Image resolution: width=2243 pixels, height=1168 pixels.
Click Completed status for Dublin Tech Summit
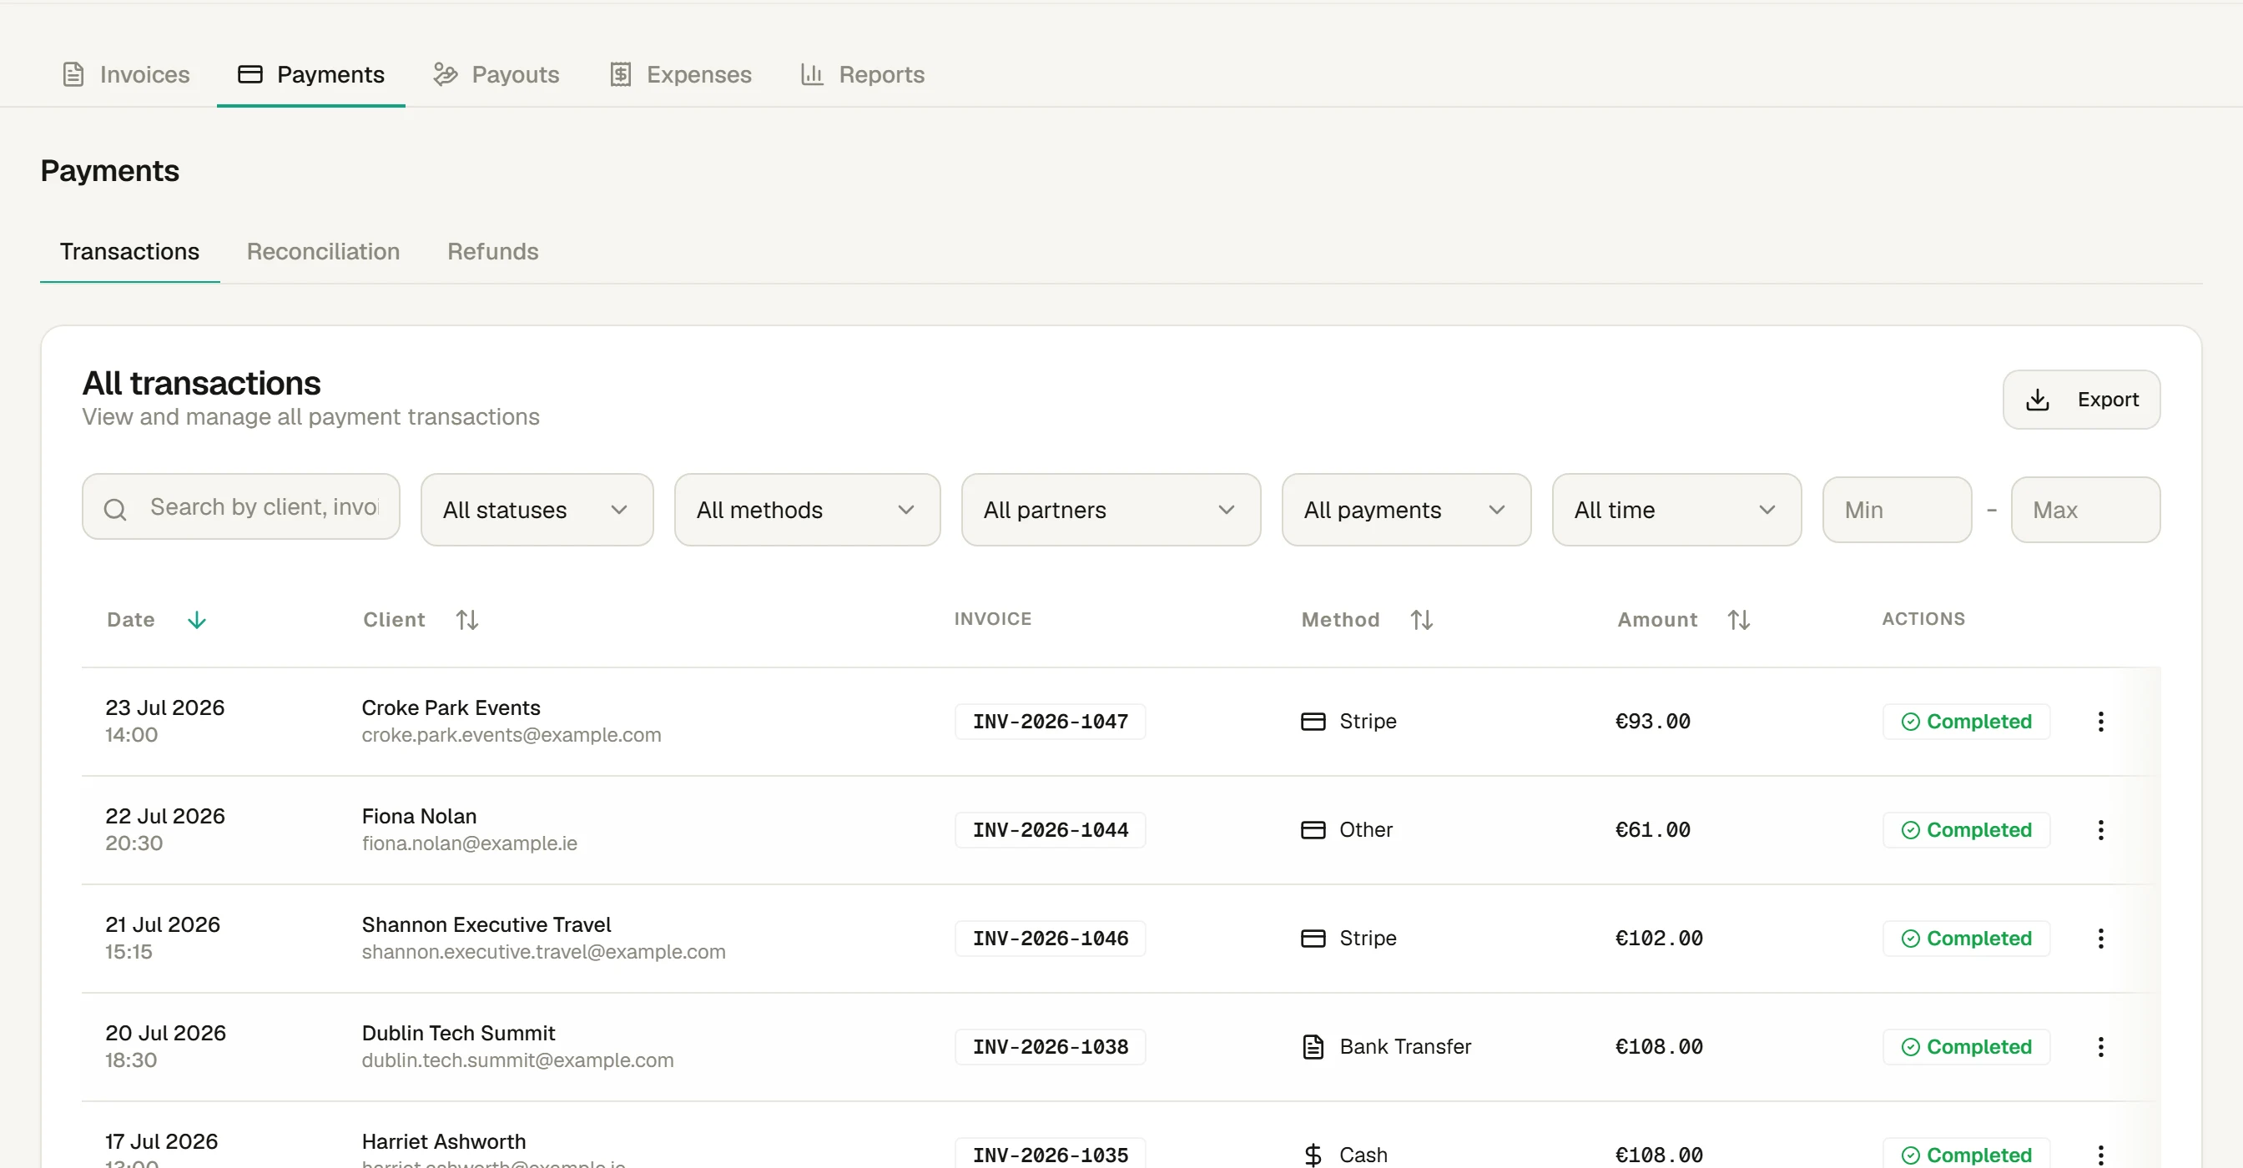pyautogui.click(x=1966, y=1047)
